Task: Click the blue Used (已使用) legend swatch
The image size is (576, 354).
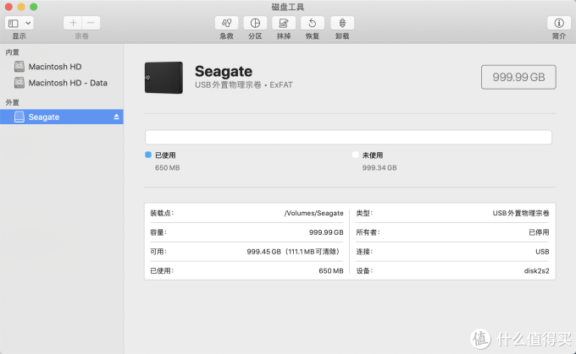Action: (148, 155)
